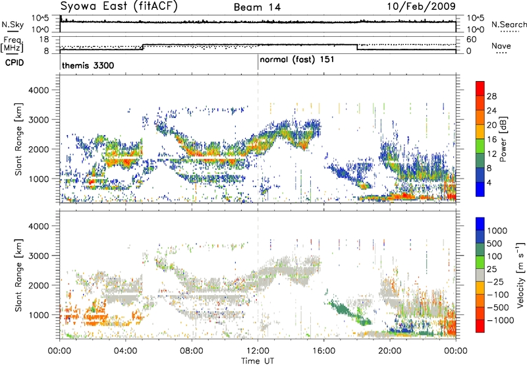Click the 'N.Search' legend label

click(x=509, y=24)
